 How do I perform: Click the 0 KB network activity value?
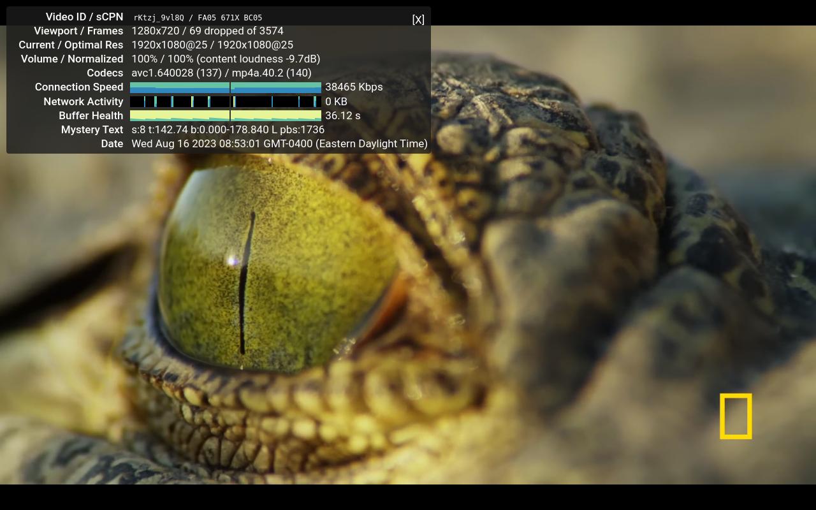[x=336, y=101]
